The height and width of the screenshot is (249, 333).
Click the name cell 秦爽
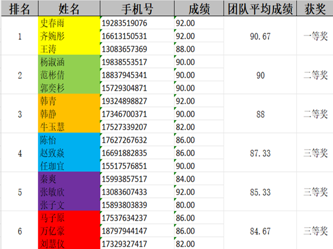[x=69, y=179]
